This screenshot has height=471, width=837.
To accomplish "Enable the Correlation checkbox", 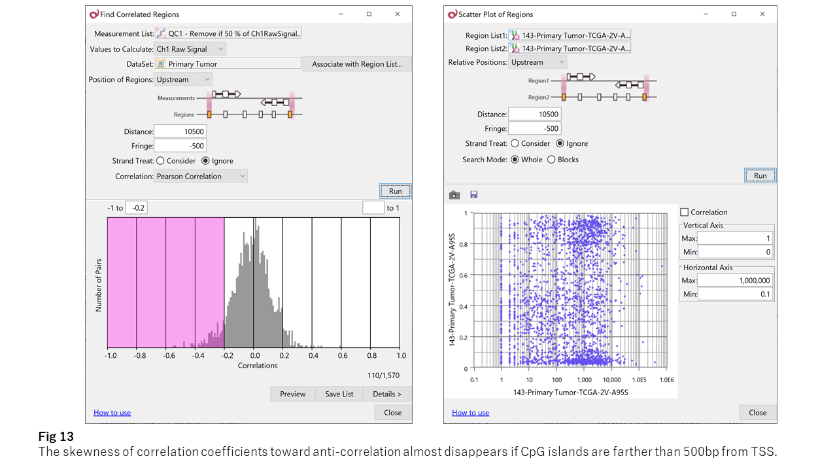I will coord(685,212).
